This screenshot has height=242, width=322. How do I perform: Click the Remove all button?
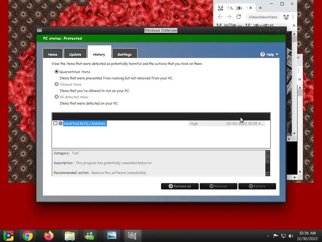tap(180, 186)
